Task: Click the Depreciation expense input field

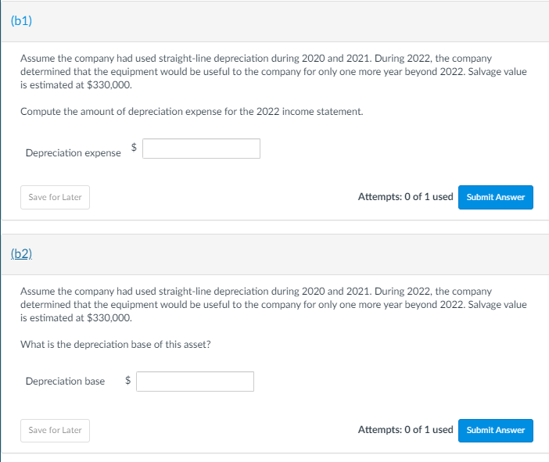Action: 201,149
